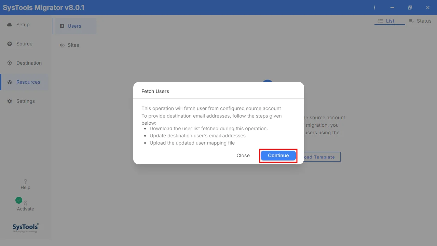The width and height of the screenshot is (437, 246).
Task: Minimize the SysTools Migrator window
Action: point(392,8)
